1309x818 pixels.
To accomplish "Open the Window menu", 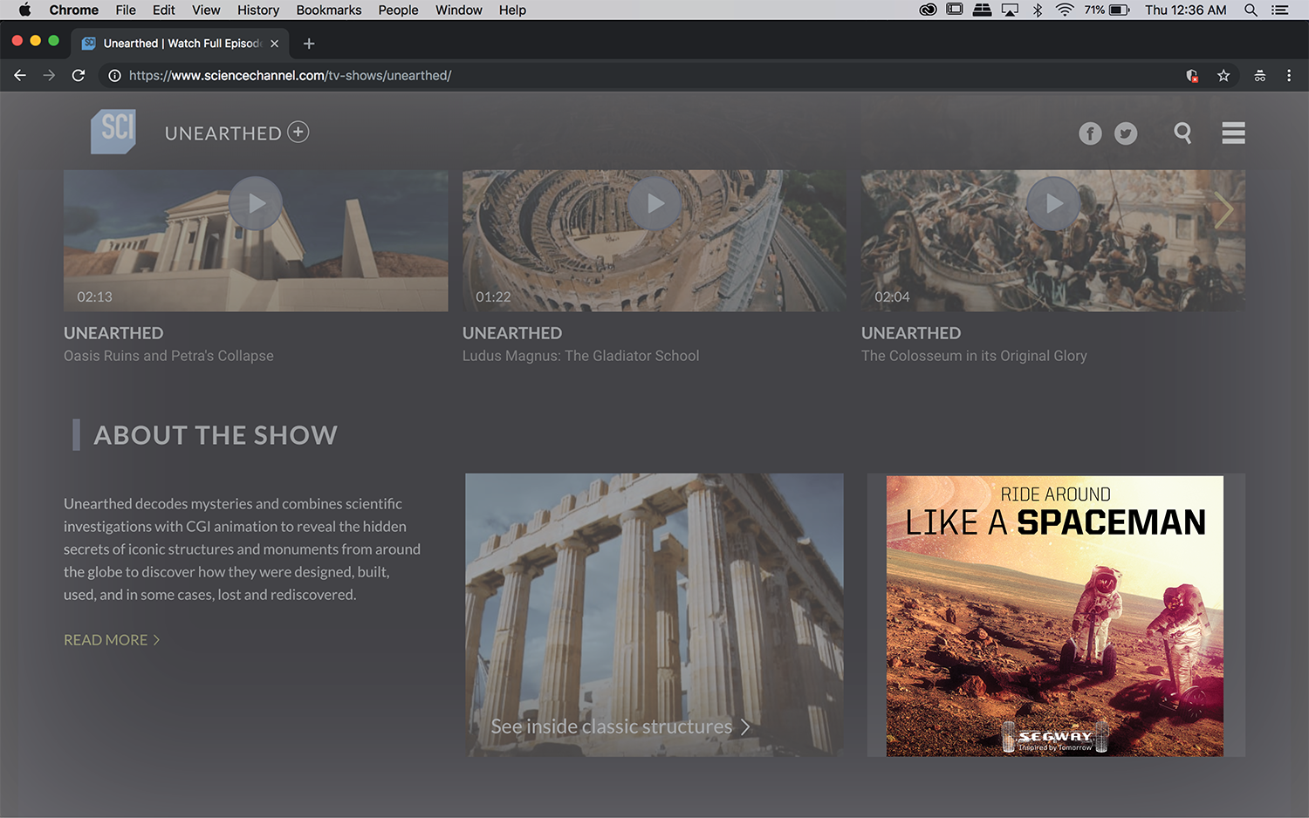I will [x=459, y=10].
